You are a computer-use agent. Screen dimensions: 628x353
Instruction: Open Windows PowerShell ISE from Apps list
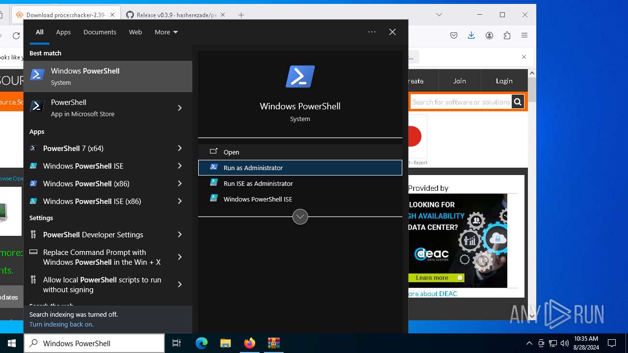(100, 166)
